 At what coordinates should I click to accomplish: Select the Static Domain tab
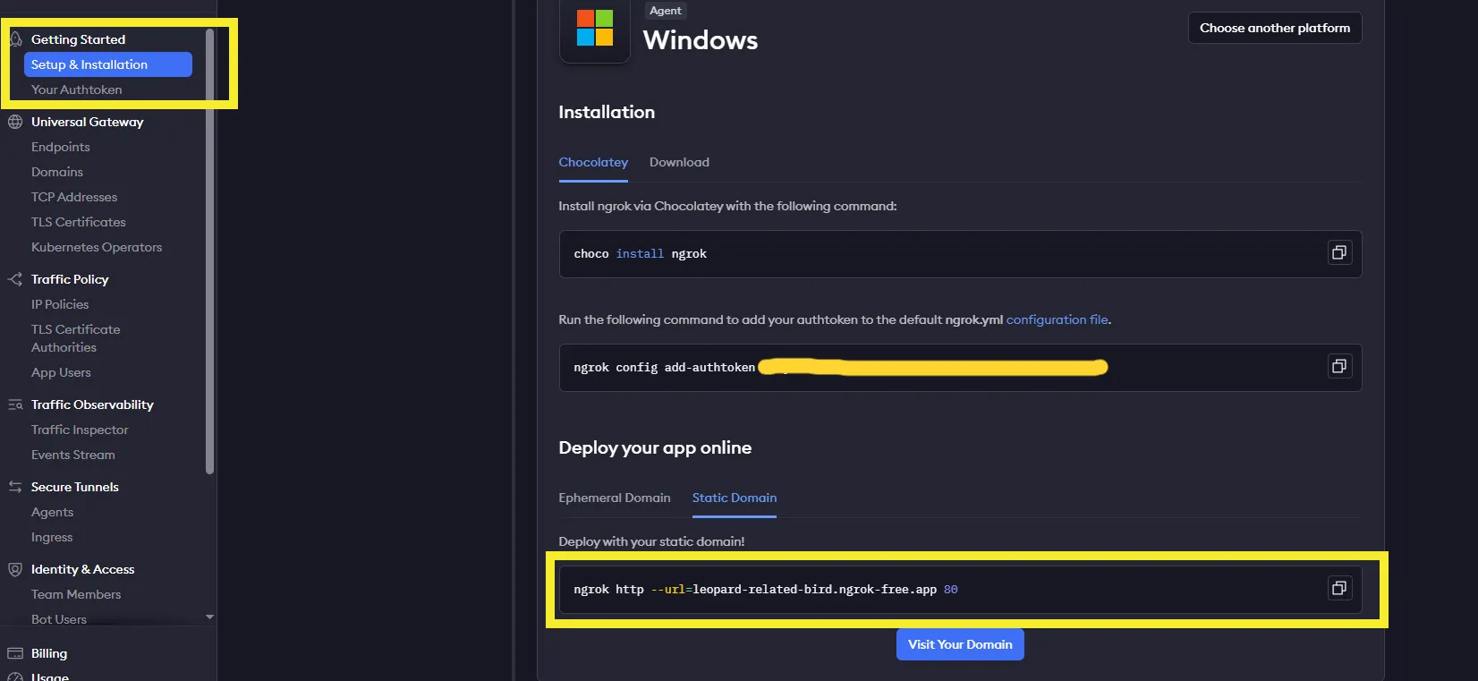tap(734, 498)
